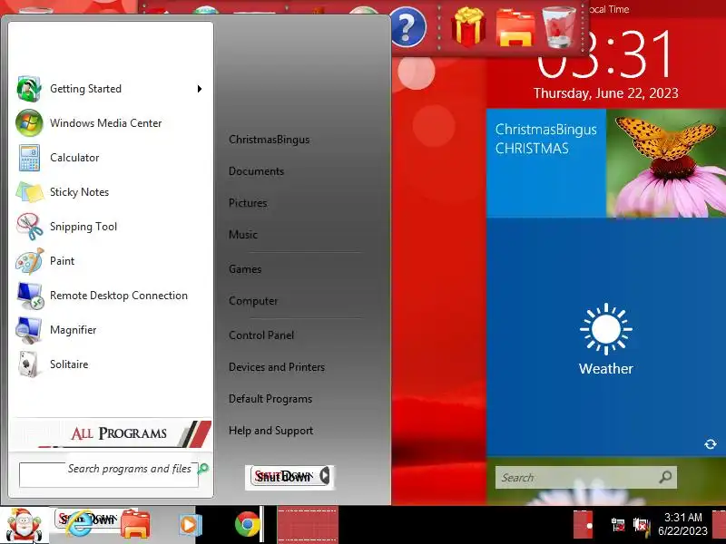726x544 pixels.
Task: Click the Windows Media Center orb icon
Action: 29,123
